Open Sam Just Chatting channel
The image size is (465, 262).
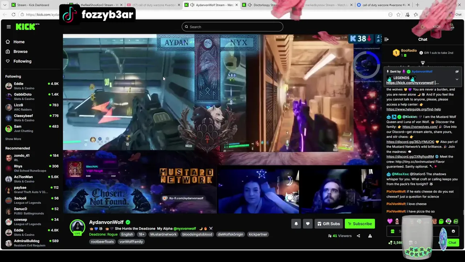[x=32, y=128]
